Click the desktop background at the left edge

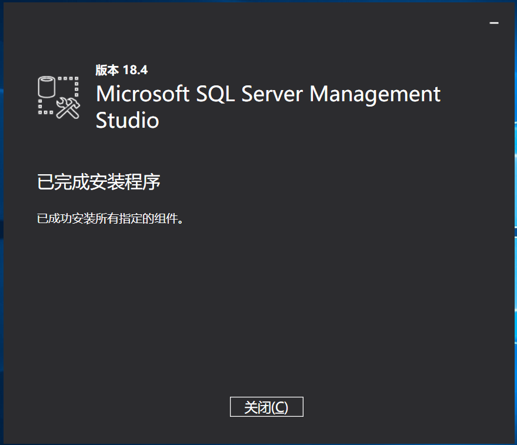click(3, 235)
